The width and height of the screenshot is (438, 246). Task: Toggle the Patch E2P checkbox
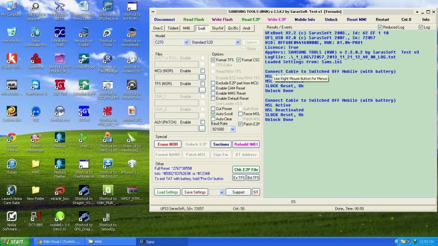pyautogui.click(x=240, y=124)
